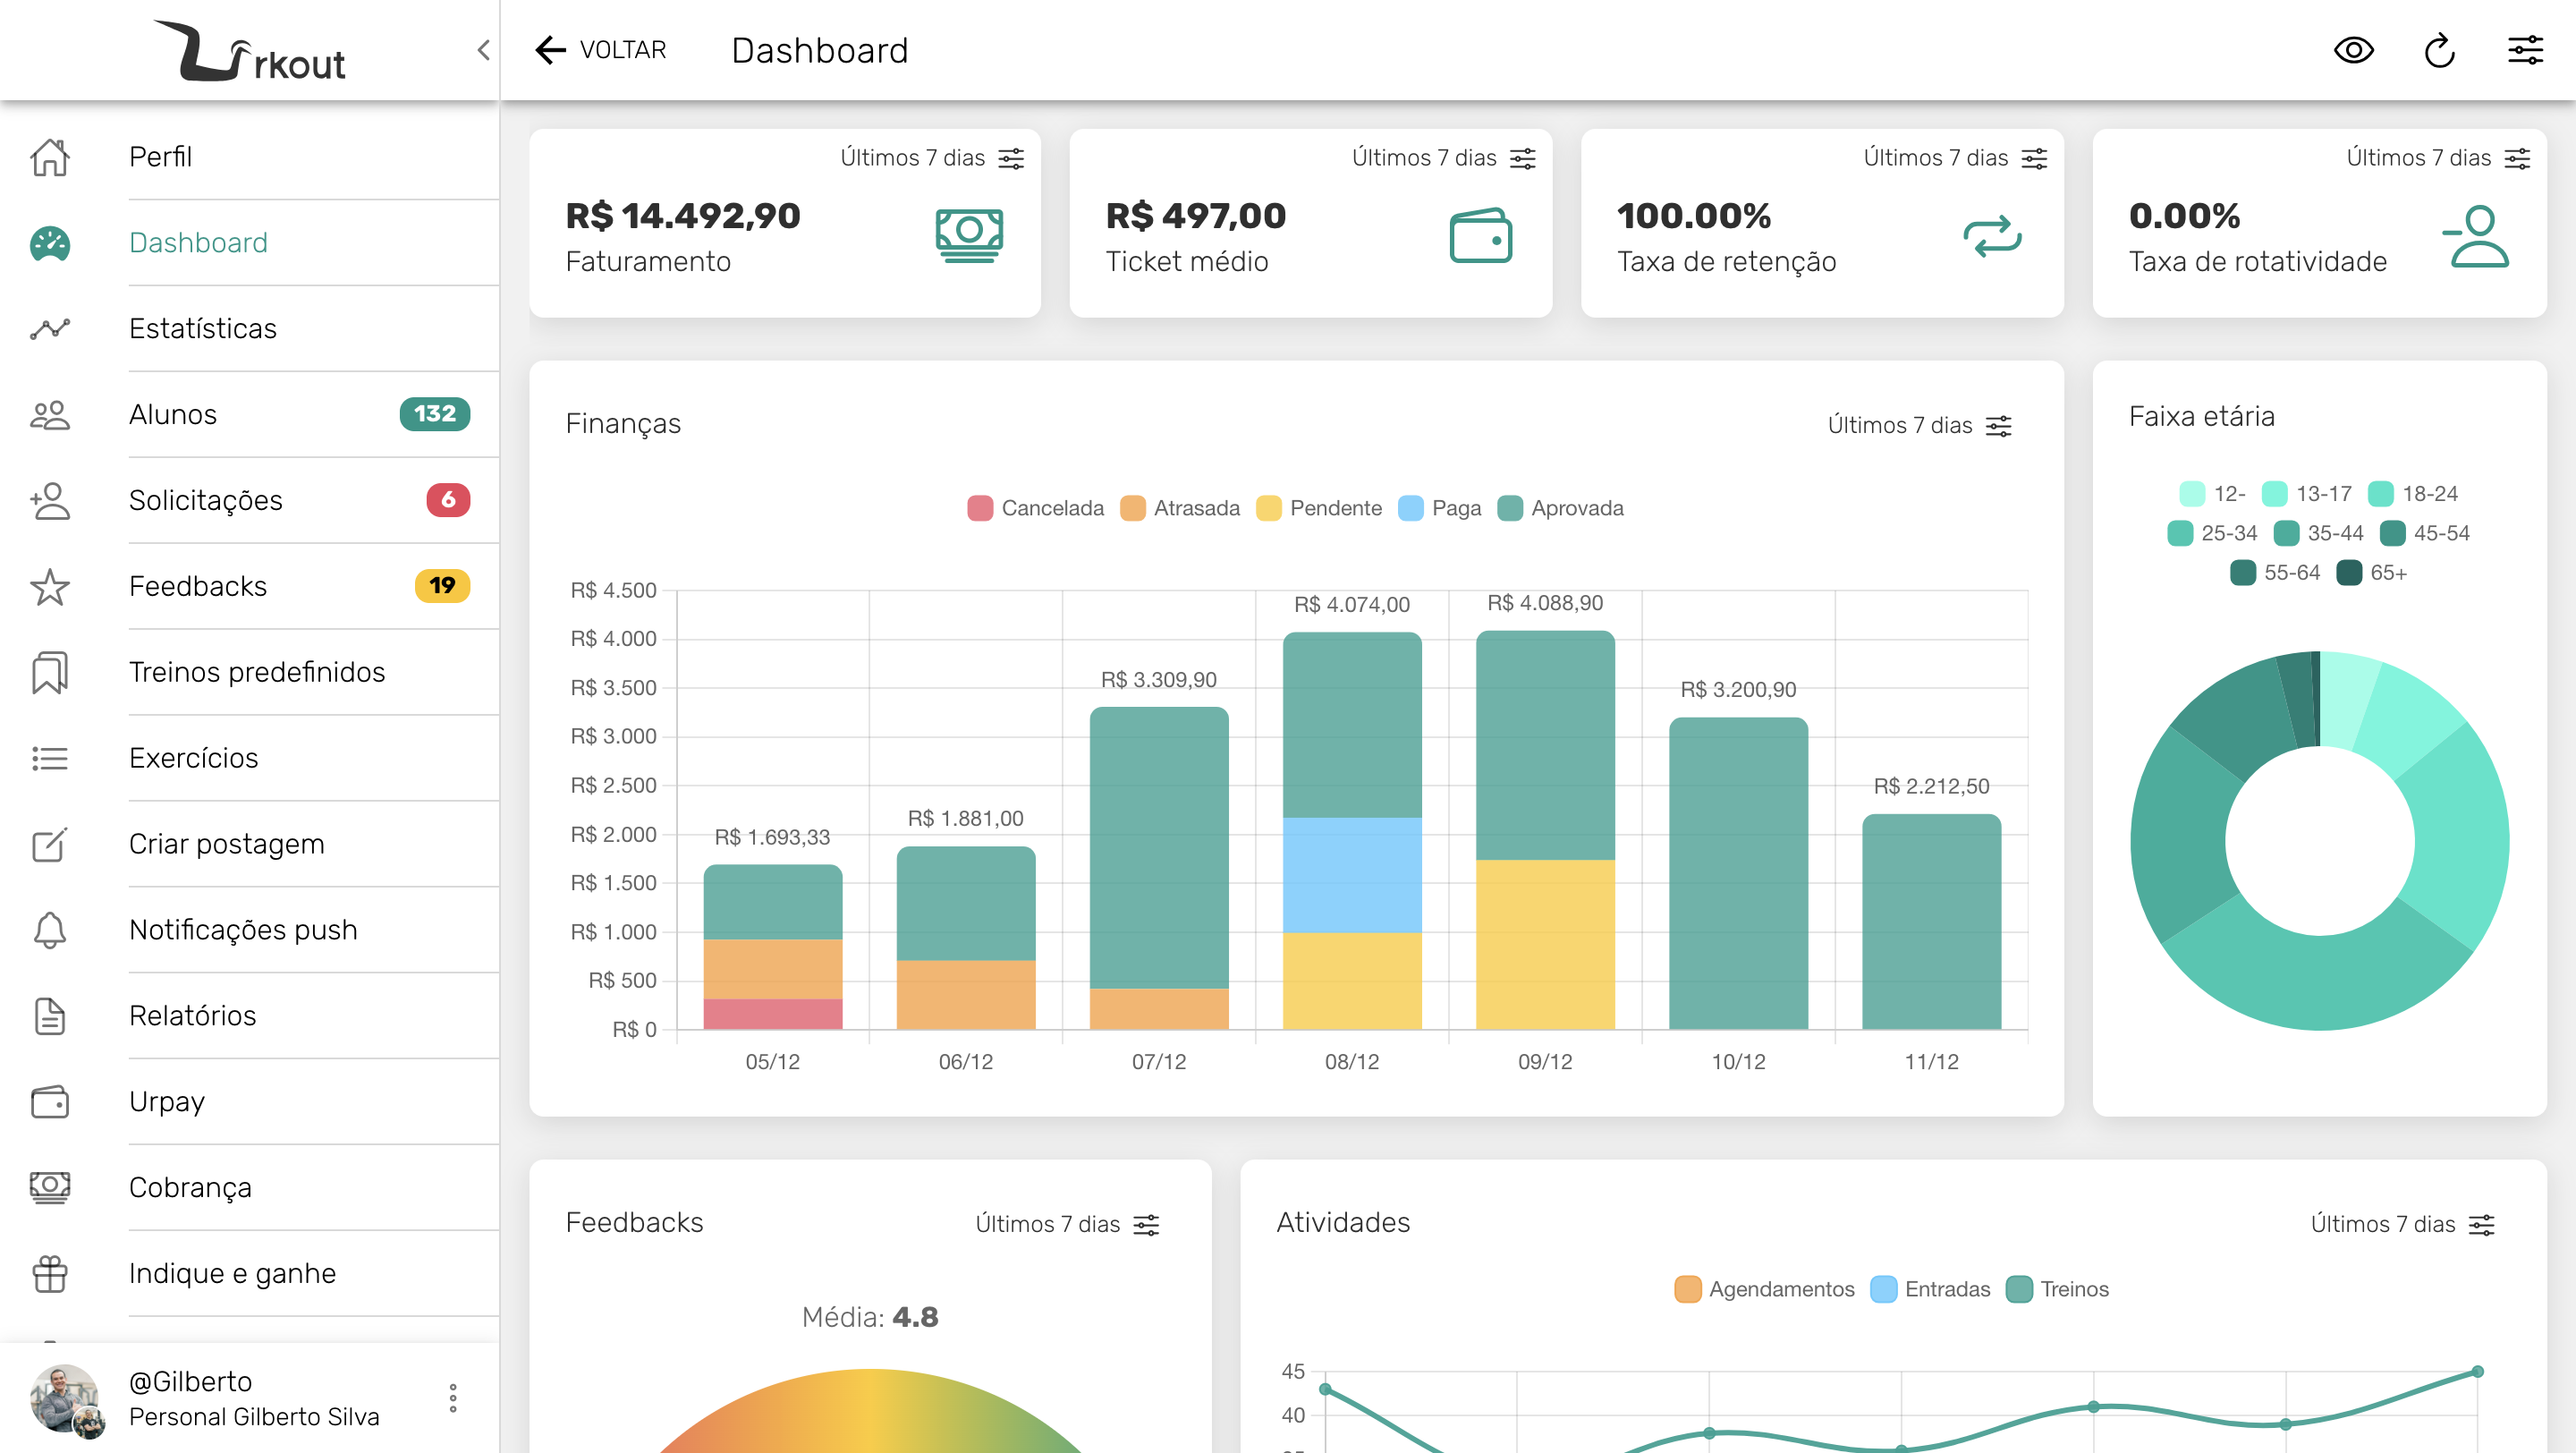Select the Treinos predefinidos bookmark icon
Image resolution: width=2576 pixels, height=1453 pixels.
coord(50,672)
